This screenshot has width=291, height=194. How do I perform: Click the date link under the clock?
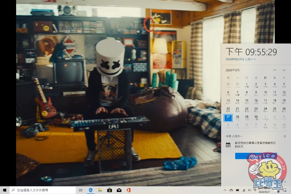[241, 59]
